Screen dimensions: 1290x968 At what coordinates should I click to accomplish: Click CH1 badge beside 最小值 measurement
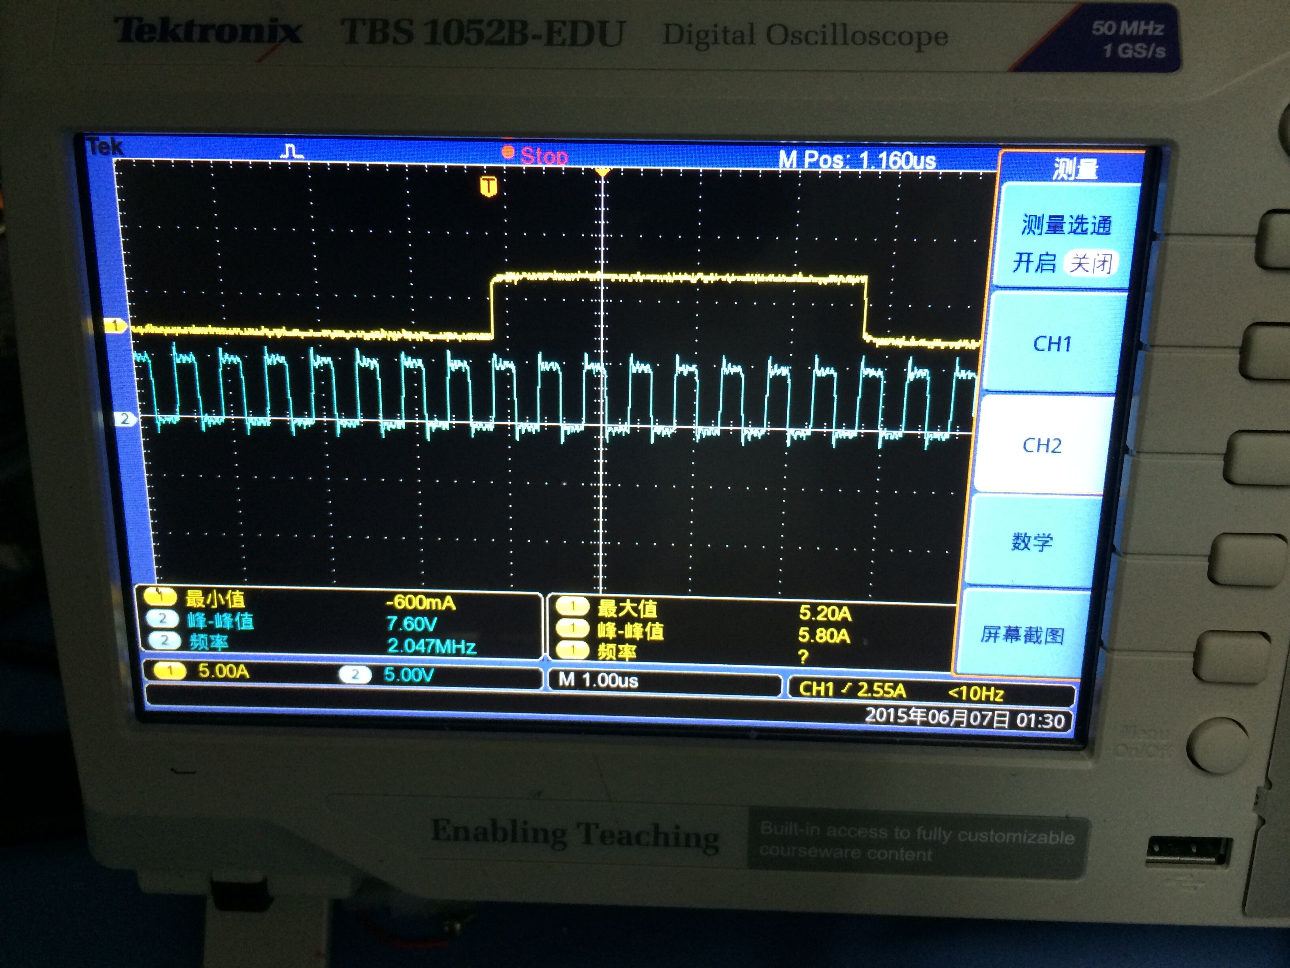click(160, 596)
